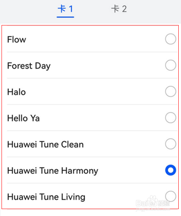Enable the Hello Ya radio button
The height and width of the screenshot is (216, 181).
pyautogui.click(x=171, y=118)
